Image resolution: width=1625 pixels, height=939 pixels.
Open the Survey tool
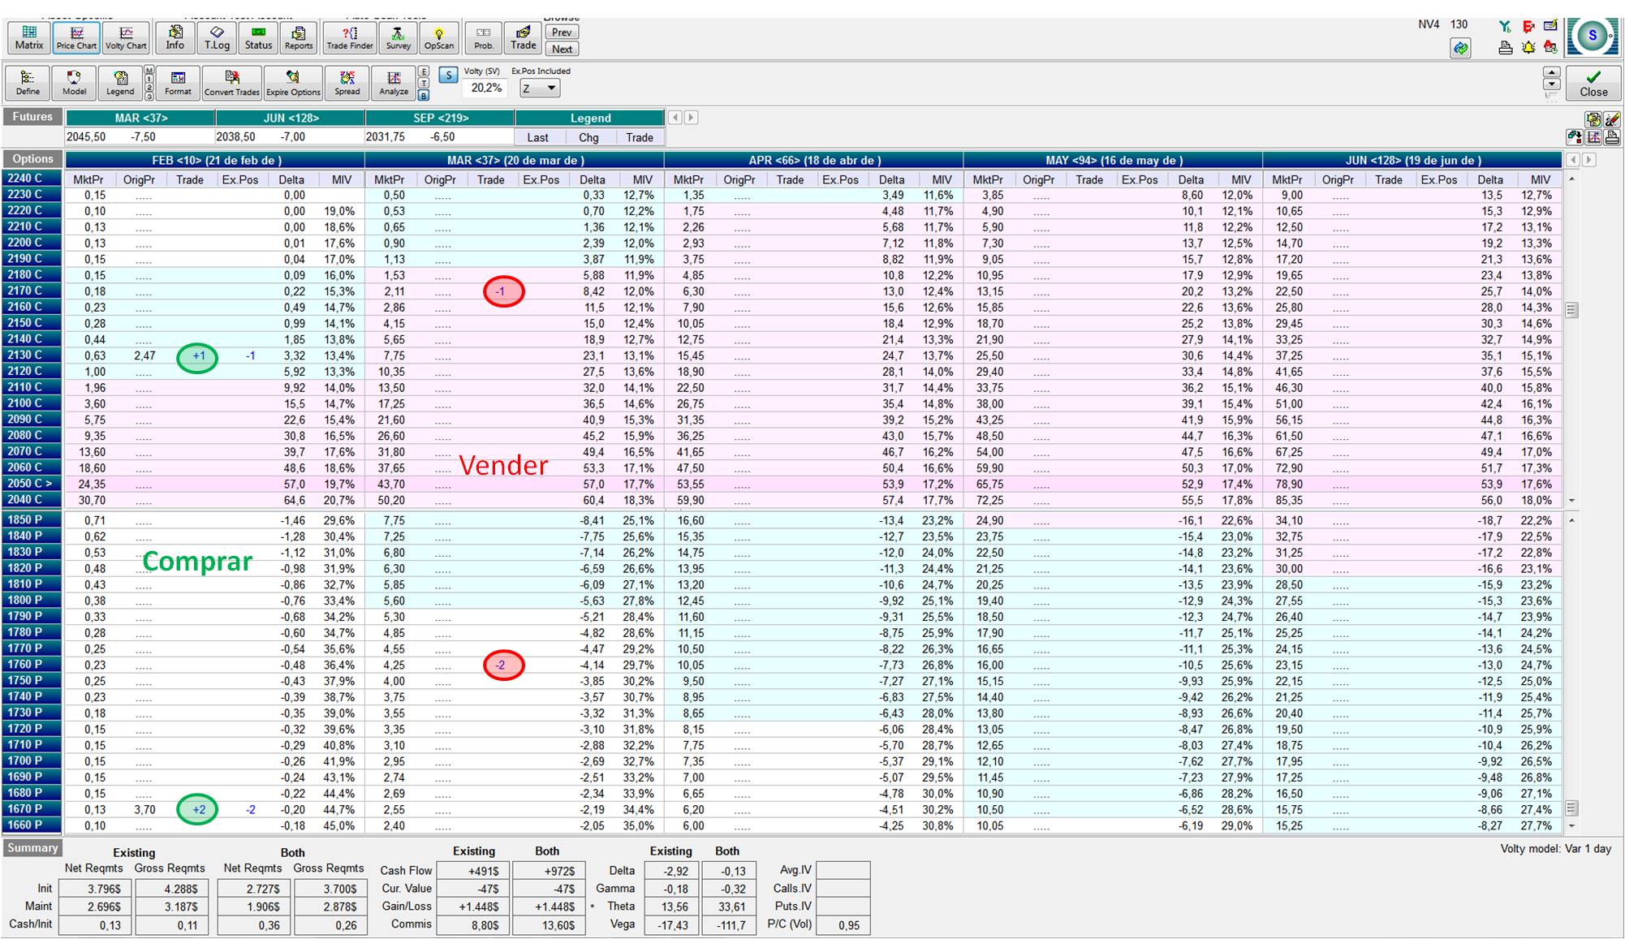pyautogui.click(x=398, y=37)
